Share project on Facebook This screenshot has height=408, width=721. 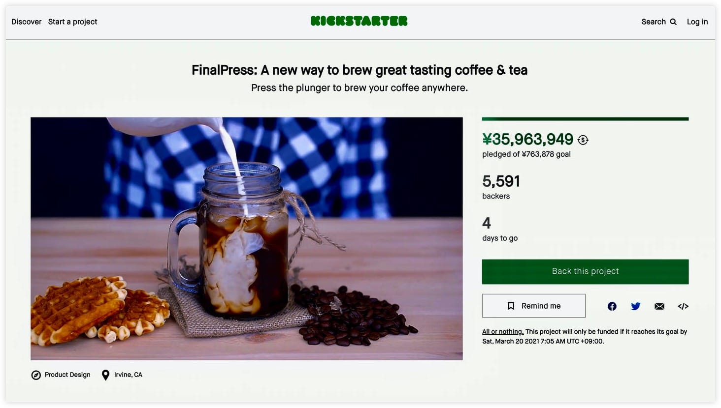(x=612, y=306)
